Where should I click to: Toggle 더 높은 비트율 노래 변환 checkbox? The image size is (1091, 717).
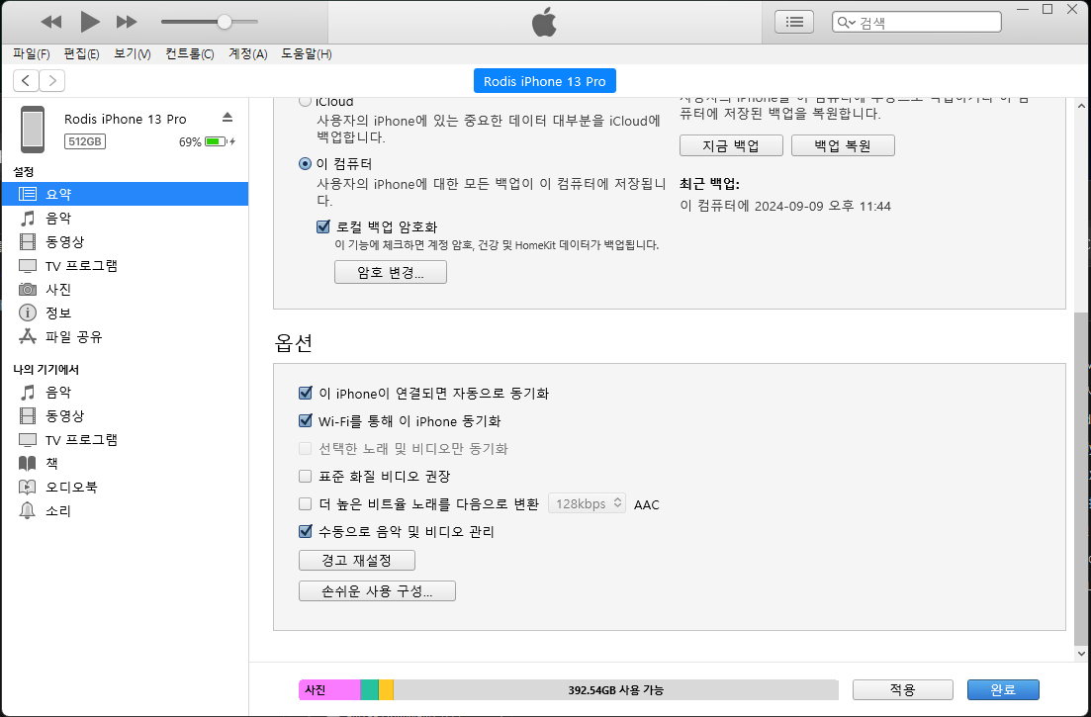point(305,504)
